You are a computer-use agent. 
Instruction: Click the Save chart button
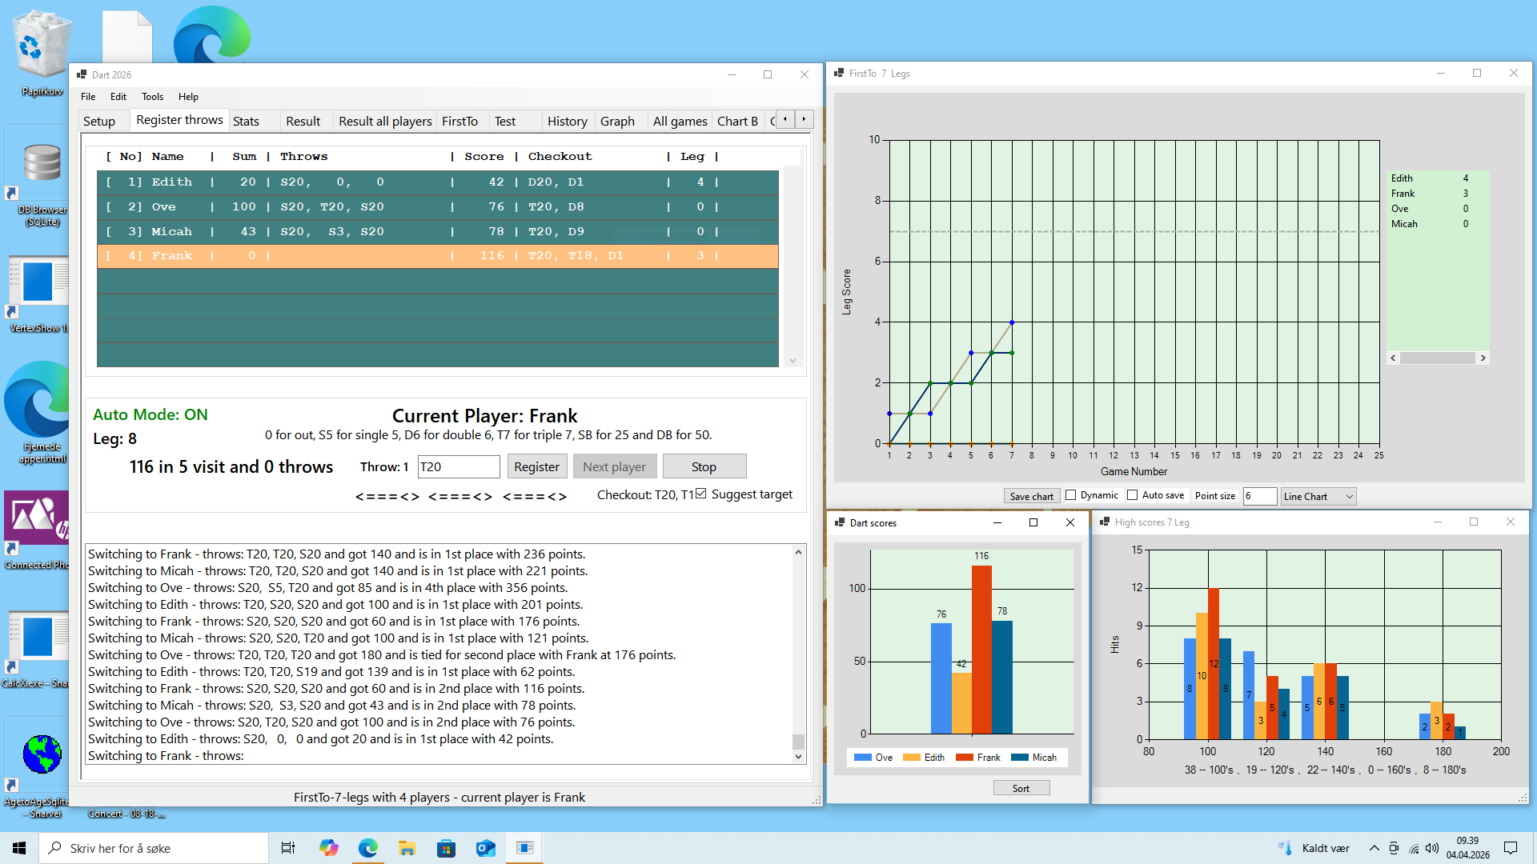click(1031, 497)
